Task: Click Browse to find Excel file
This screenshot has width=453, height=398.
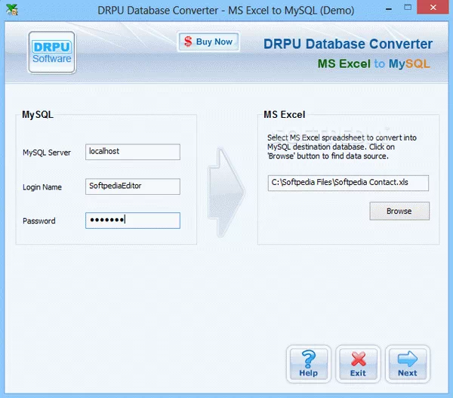Action: pos(399,211)
